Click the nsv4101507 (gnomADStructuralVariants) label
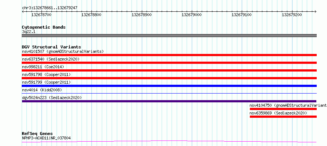The width and height of the screenshot is (327, 146). pos(63,51)
